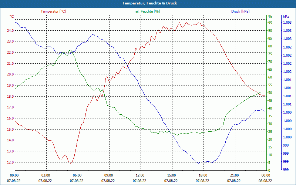Click the green '25' humidity axis value
Viewport: 296px width, 185px height.
coord(270,132)
